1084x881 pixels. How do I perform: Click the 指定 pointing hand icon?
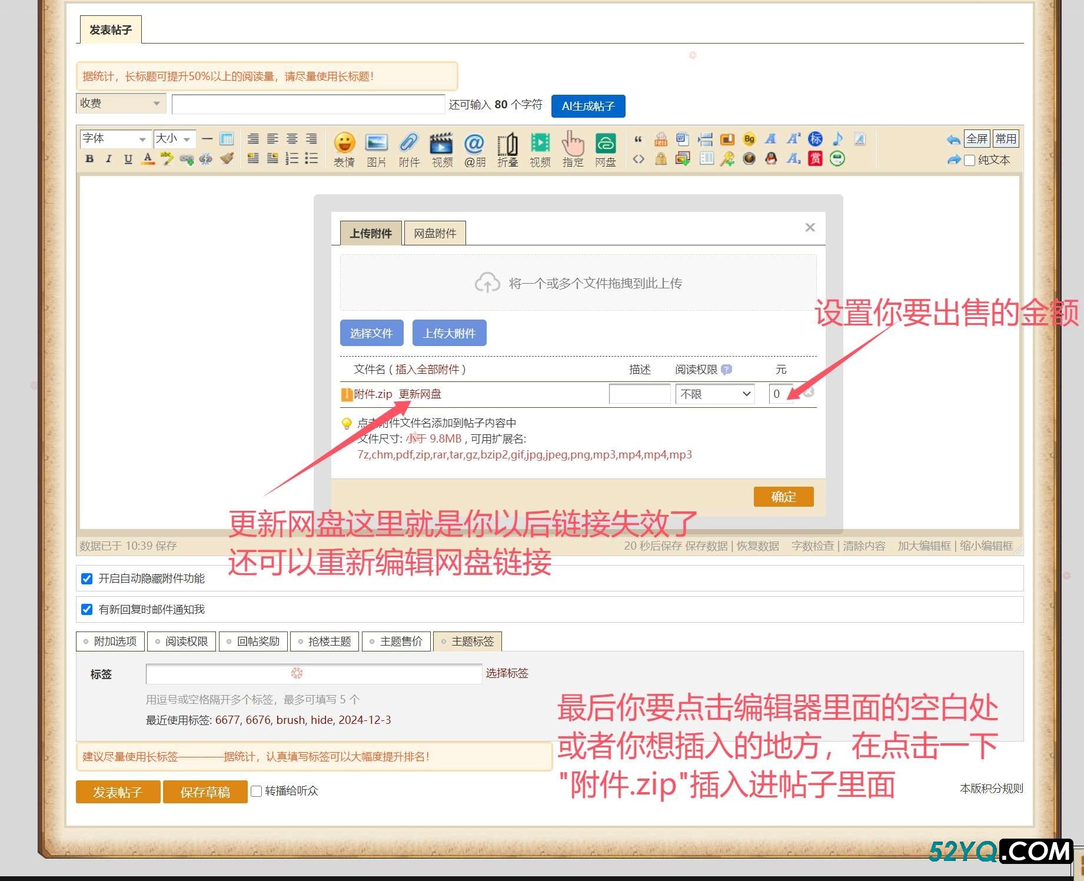coord(572,143)
